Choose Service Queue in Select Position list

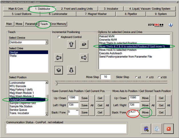[19, 110]
